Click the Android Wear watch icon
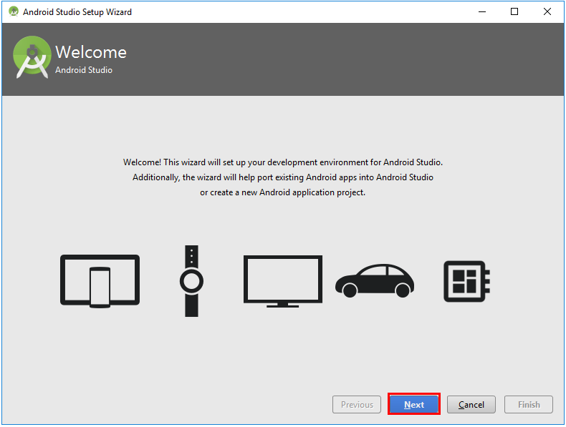The height and width of the screenshot is (427, 566). pyautogui.click(x=192, y=281)
